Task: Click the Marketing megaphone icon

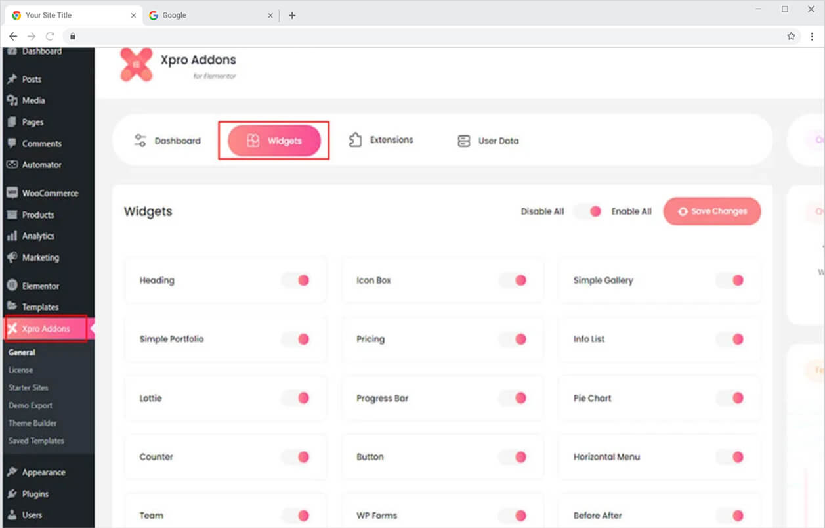Action: pyautogui.click(x=12, y=258)
